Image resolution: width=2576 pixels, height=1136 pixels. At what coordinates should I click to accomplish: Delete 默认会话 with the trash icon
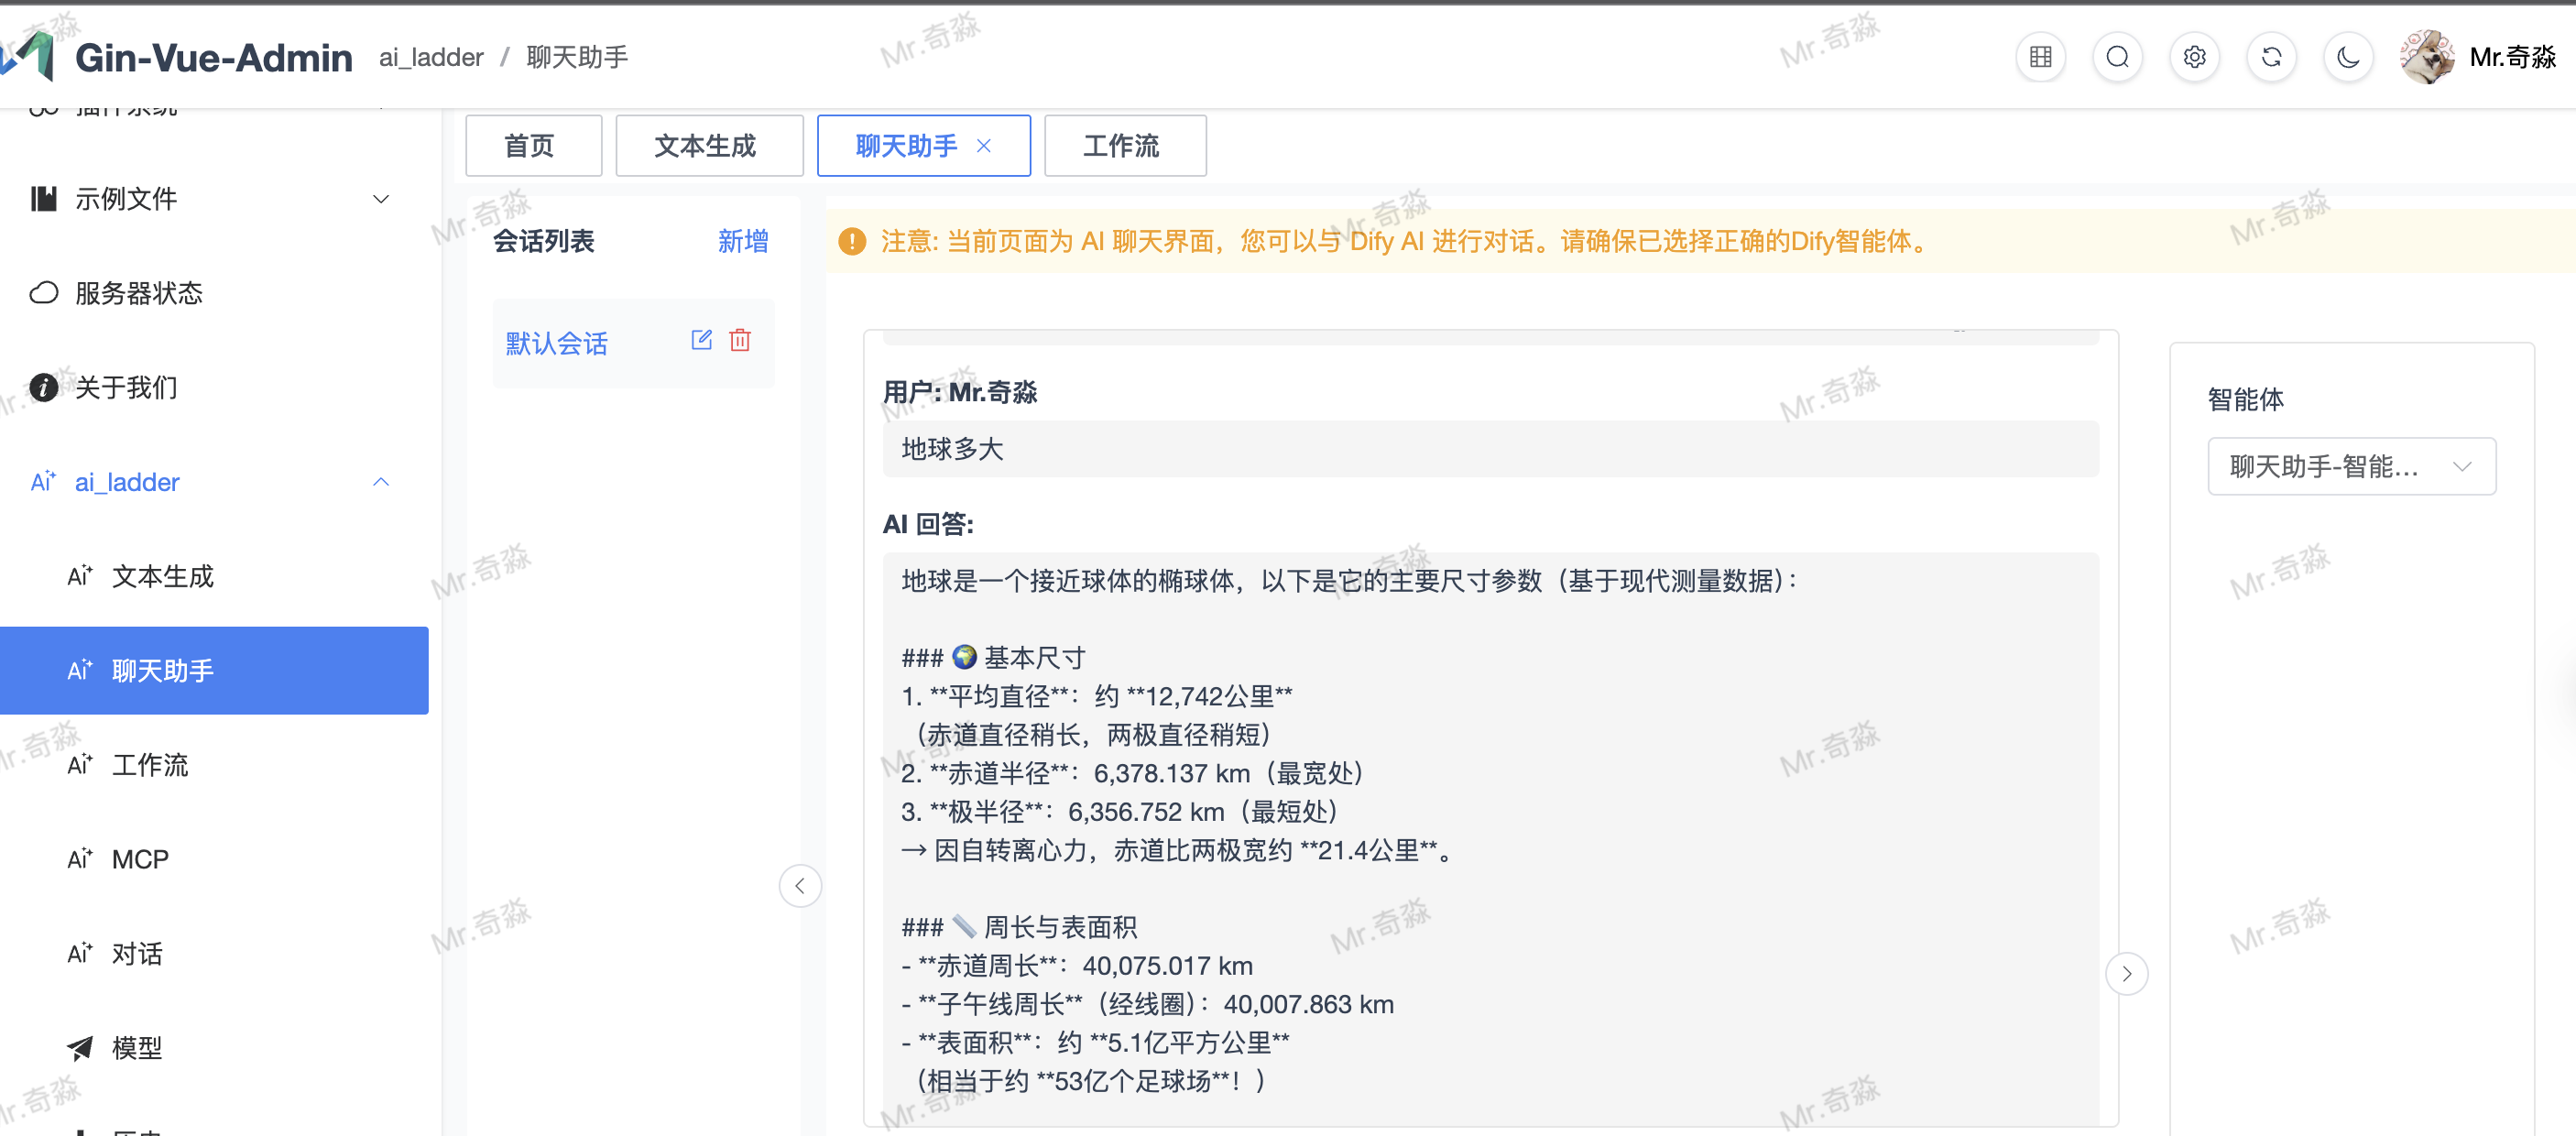click(x=740, y=340)
